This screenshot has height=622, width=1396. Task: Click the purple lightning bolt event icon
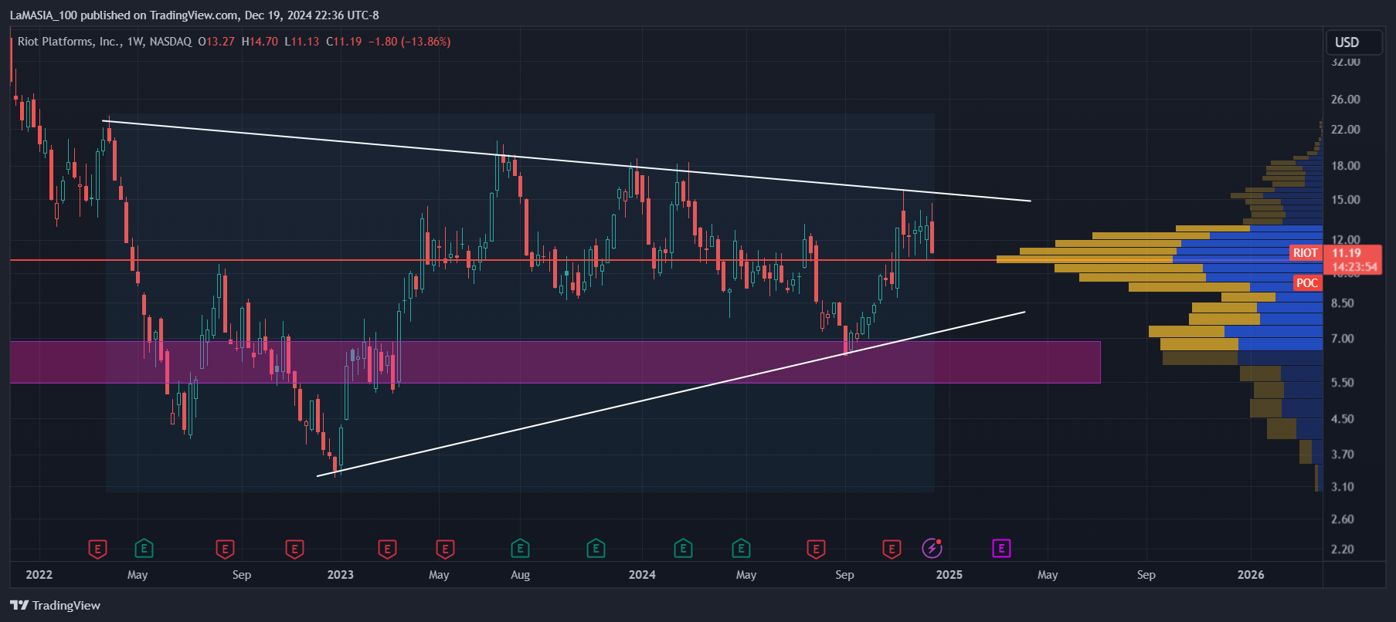932,548
